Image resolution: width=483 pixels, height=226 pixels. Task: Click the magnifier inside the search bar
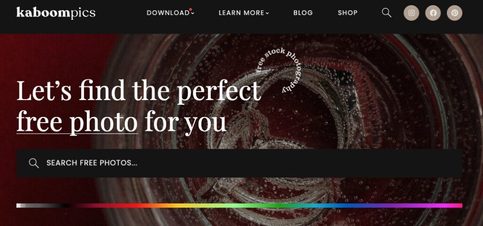34,163
